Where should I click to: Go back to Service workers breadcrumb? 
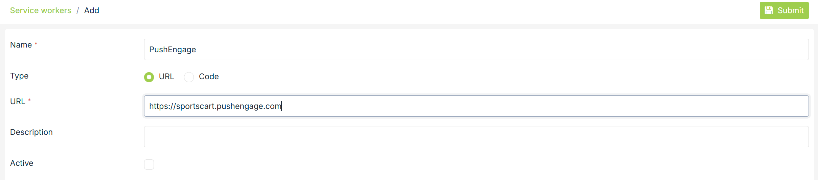click(41, 10)
